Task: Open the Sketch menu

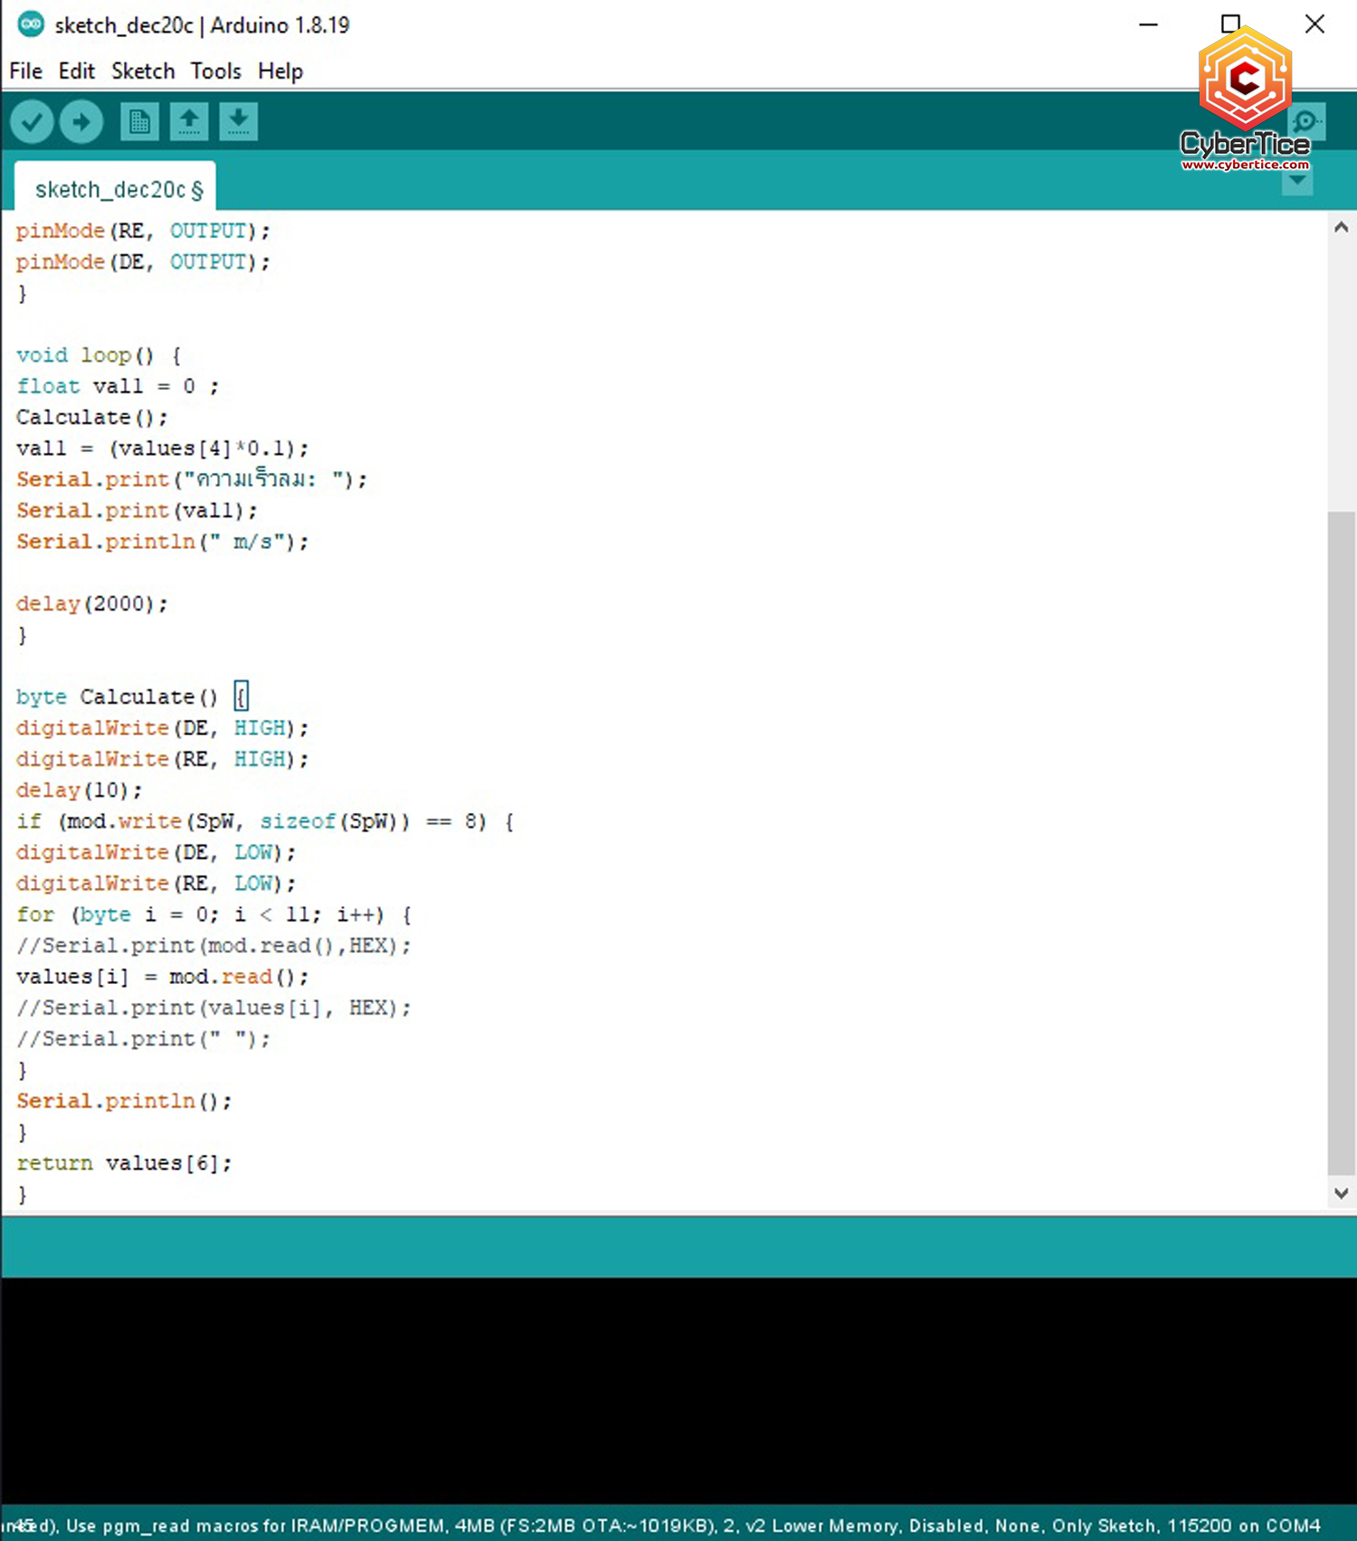Action: [x=143, y=71]
